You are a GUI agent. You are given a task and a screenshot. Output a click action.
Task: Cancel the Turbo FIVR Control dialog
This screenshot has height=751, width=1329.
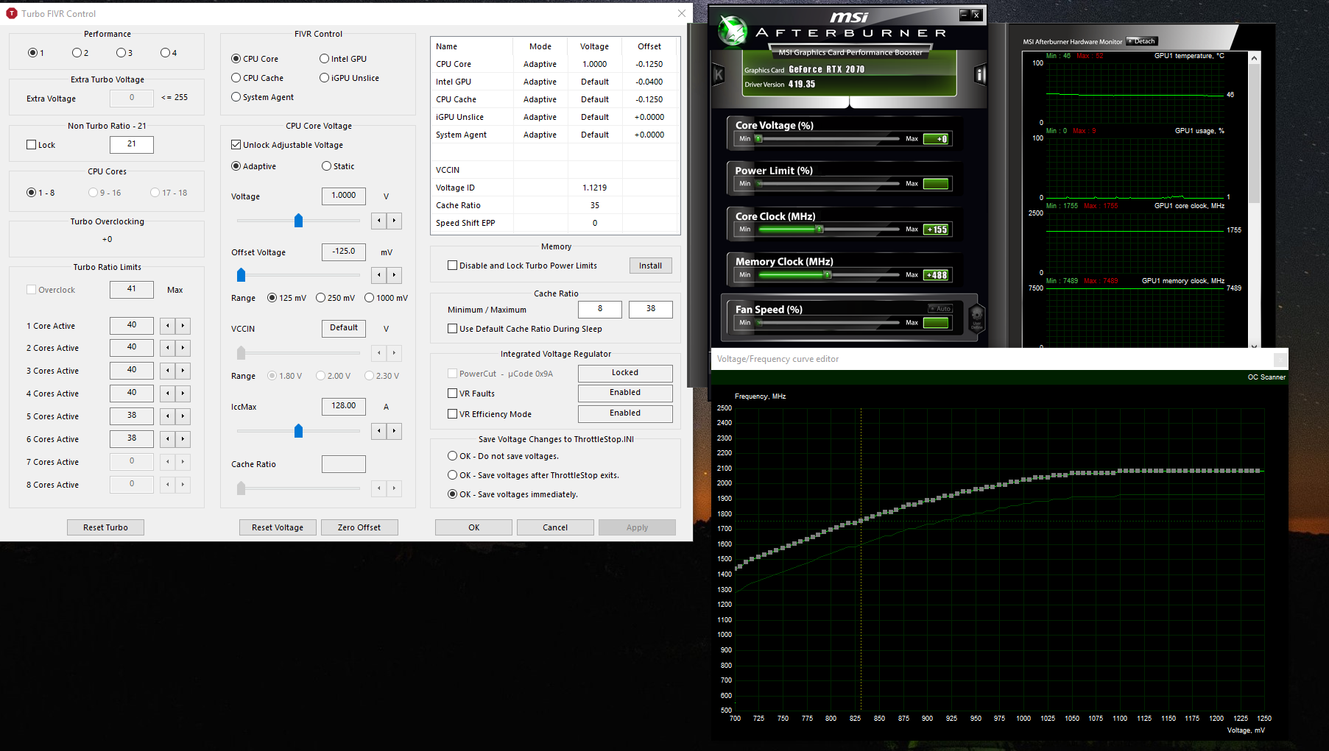pos(555,527)
